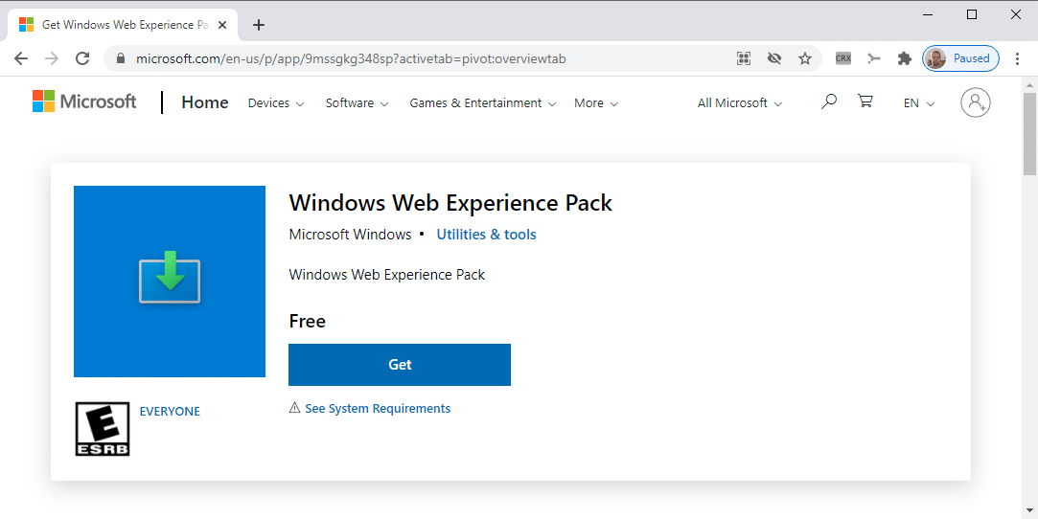
Task: Click the QR code icon in the address bar
Action: pyautogui.click(x=744, y=58)
